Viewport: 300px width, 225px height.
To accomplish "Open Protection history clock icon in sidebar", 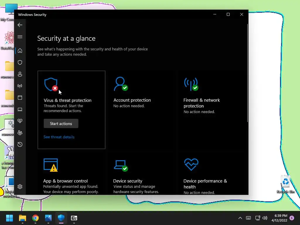I will click(x=20, y=144).
